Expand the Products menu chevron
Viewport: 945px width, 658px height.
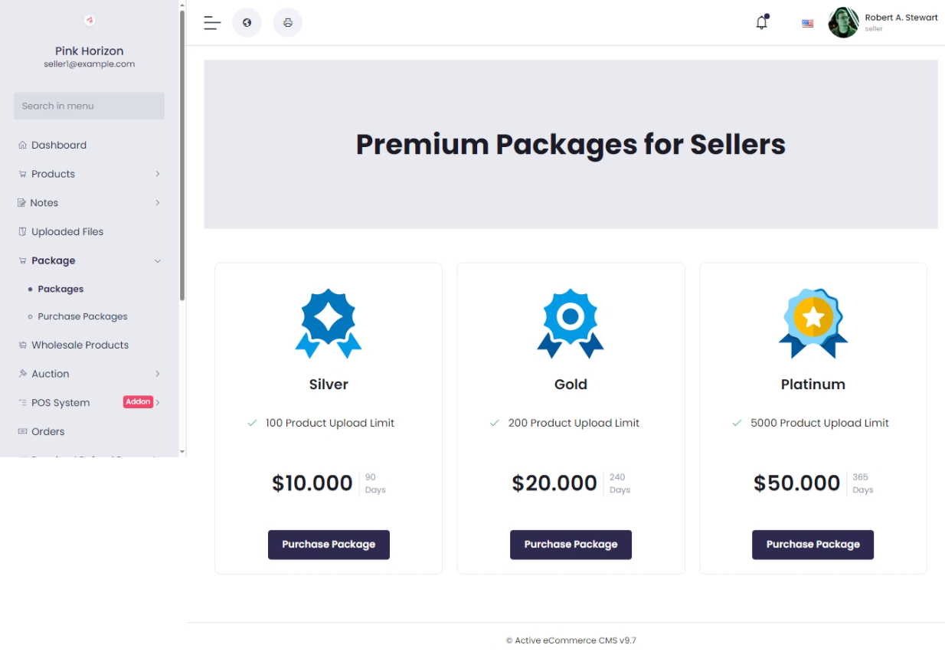pyautogui.click(x=158, y=174)
